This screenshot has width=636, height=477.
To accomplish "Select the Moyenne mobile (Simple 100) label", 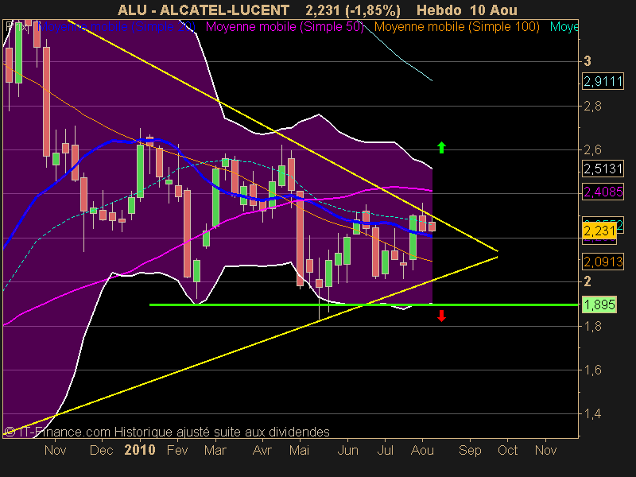I will click(x=456, y=27).
